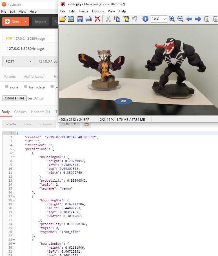Select the POST 127.0.0.1:8080/image request tab
This screenshot has height=256, width=218.
pos(30,39)
